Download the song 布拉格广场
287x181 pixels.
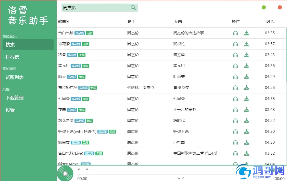(x=246, y=88)
